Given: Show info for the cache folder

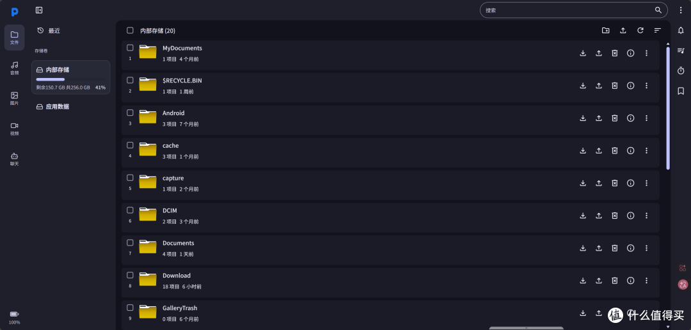Looking at the screenshot, I should coord(630,151).
